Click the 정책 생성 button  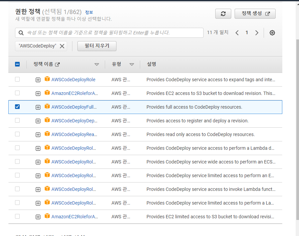(x=255, y=14)
